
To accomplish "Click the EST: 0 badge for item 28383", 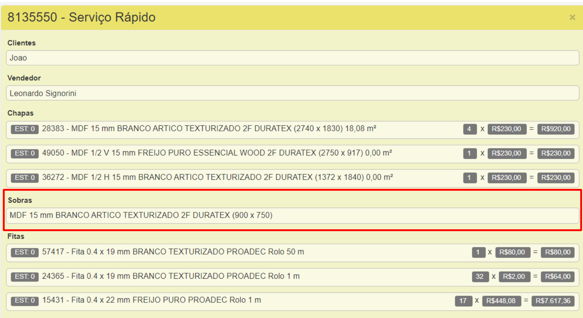I will pos(25,129).
